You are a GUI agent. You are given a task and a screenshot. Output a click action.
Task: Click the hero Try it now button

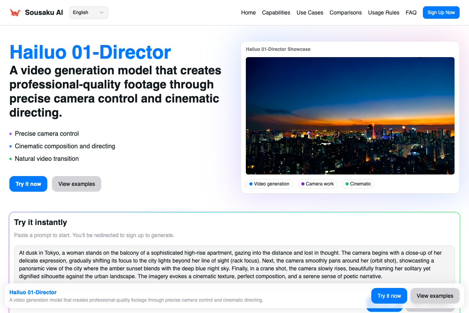(x=28, y=184)
